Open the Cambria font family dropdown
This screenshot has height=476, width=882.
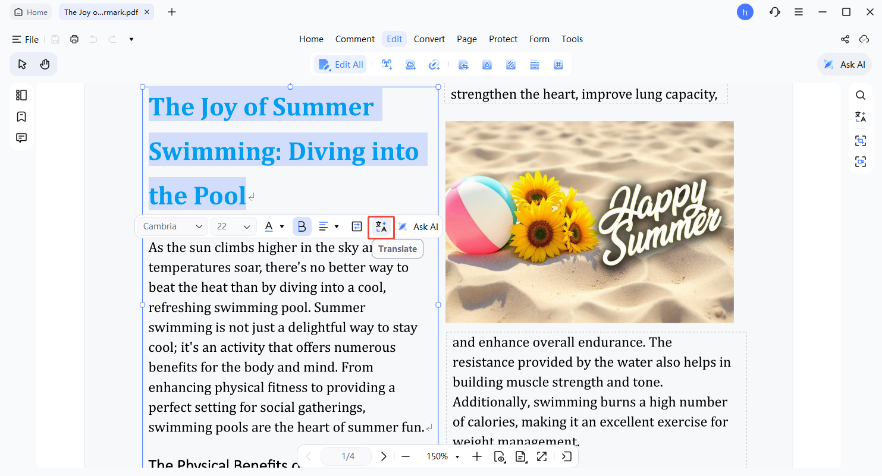pos(172,226)
